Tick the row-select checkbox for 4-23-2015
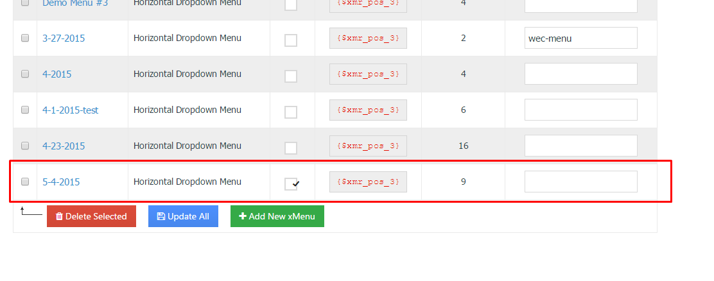714x281 pixels. (x=25, y=146)
